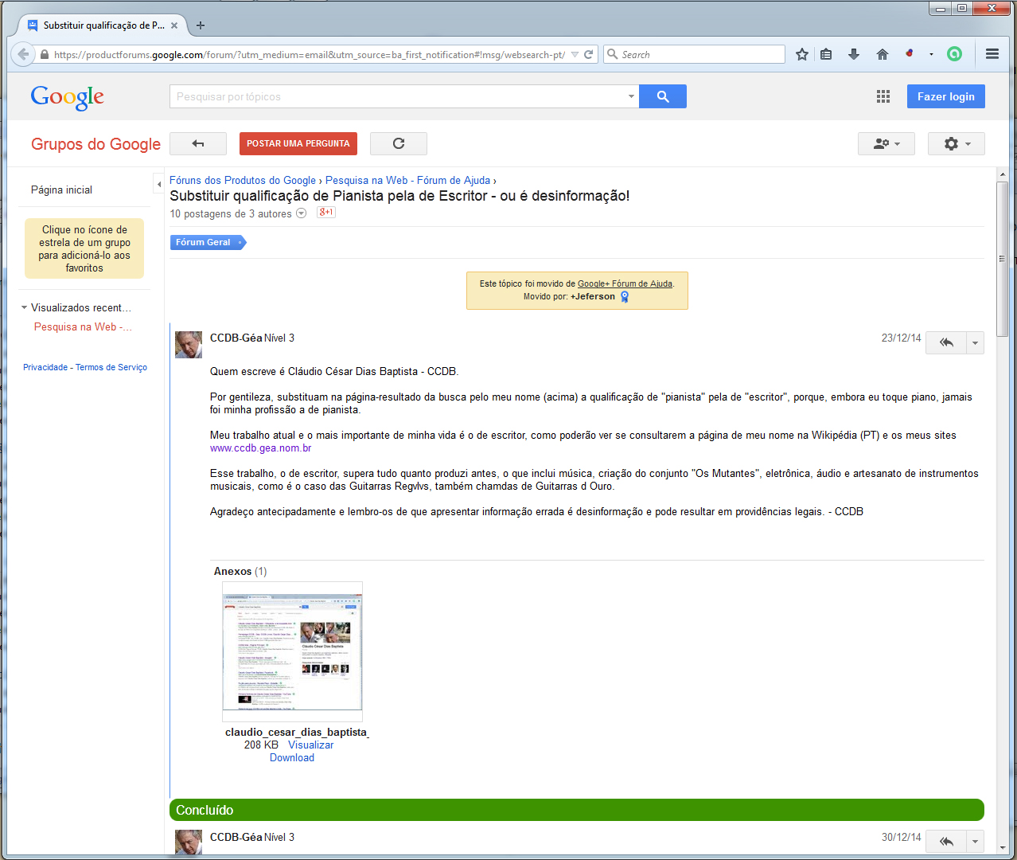Click the blue search magnifier button
Viewport: 1017px width, 860px height.
tap(662, 96)
